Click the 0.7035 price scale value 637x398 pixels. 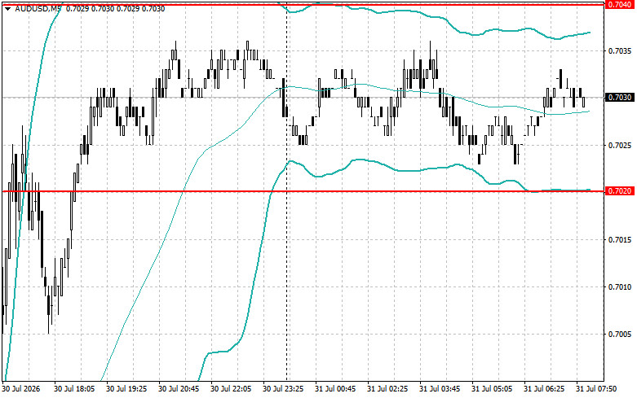click(x=620, y=50)
